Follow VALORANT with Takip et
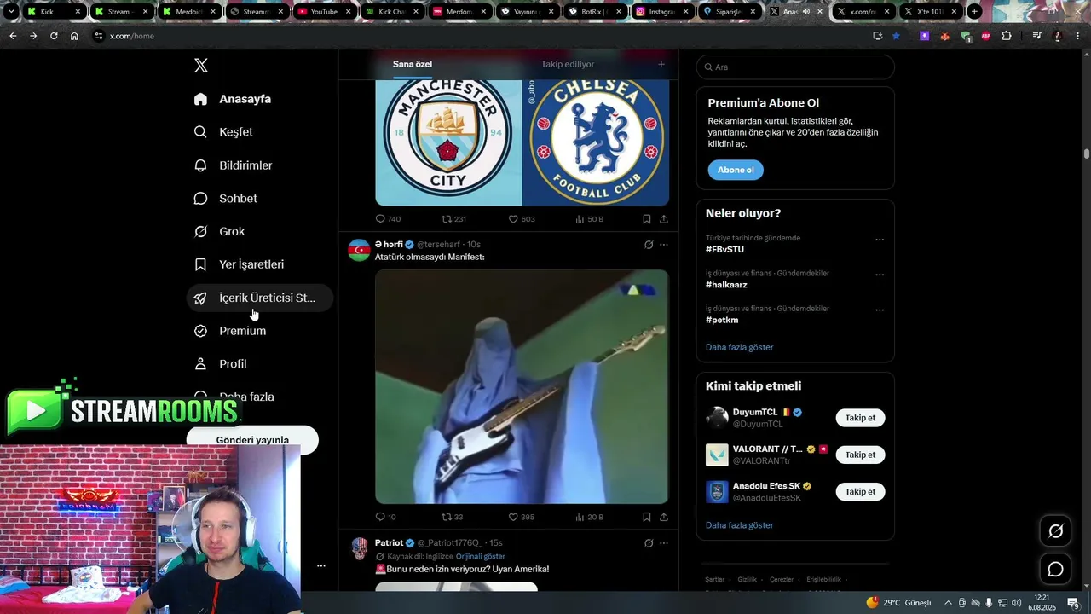The width and height of the screenshot is (1091, 614). tap(860, 455)
